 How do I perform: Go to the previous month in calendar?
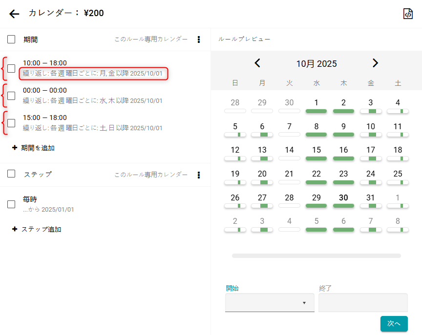tap(257, 63)
